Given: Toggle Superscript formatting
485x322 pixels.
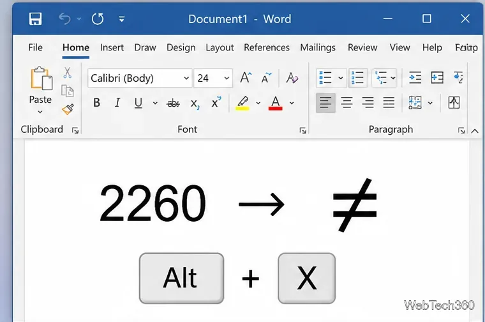Looking at the screenshot, I should 216,102.
